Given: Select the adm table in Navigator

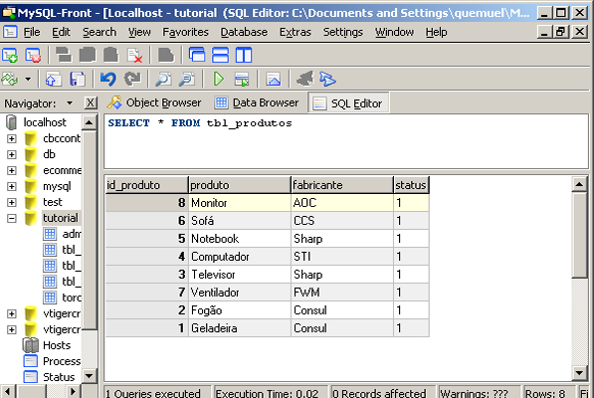Looking at the screenshot, I should pyautogui.click(x=72, y=234).
